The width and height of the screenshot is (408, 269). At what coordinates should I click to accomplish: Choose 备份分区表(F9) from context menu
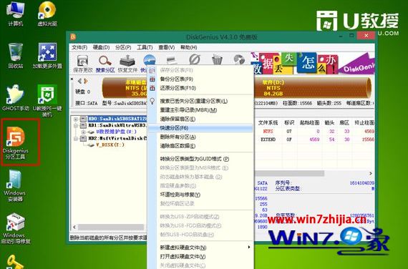[x=200, y=79]
